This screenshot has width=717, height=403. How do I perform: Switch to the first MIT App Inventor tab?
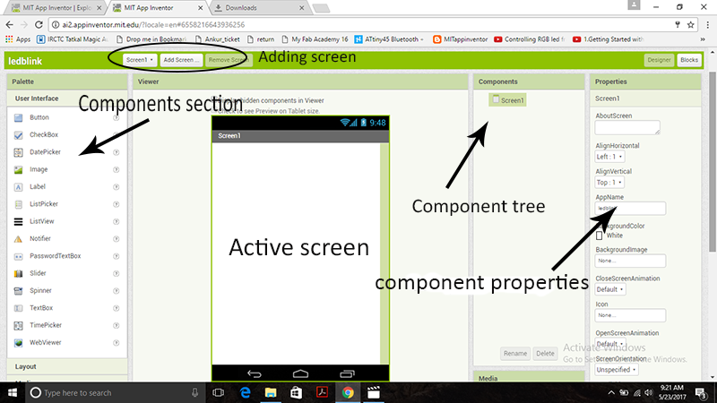pyautogui.click(x=56, y=8)
